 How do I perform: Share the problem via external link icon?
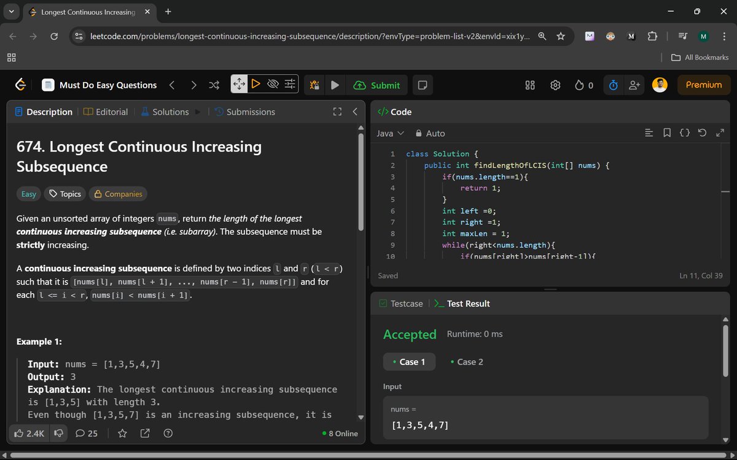pos(145,433)
